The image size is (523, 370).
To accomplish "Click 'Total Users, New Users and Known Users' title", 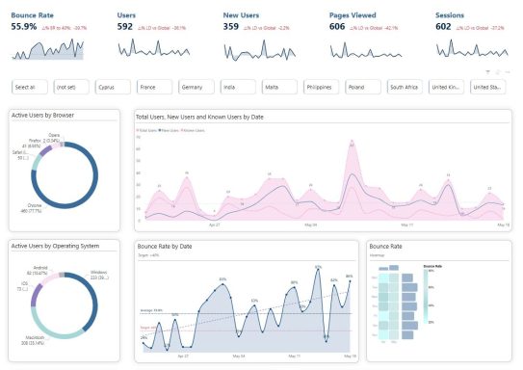I will coord(199,118).
